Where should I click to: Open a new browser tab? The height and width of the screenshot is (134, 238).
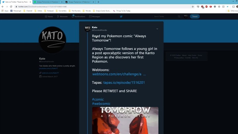coord(99,2)
